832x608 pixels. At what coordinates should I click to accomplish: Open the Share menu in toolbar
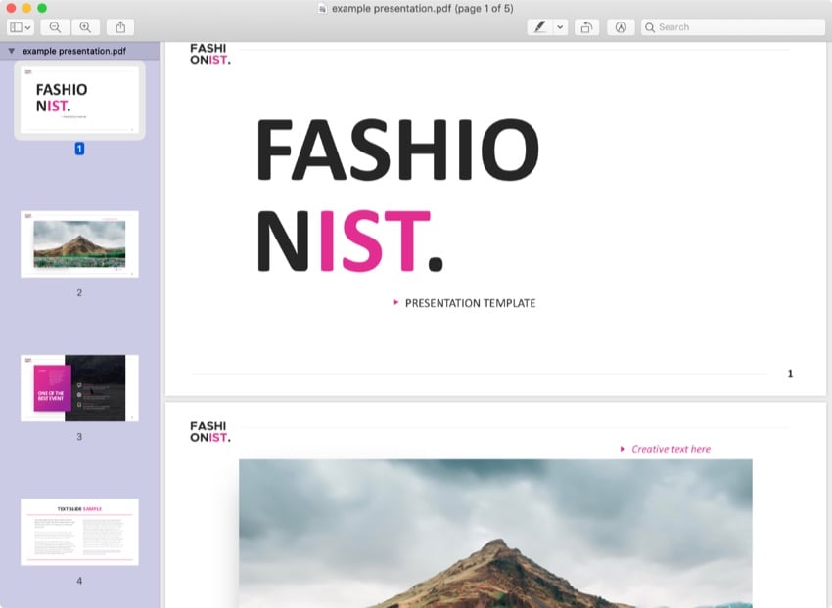tap(119, 27)
